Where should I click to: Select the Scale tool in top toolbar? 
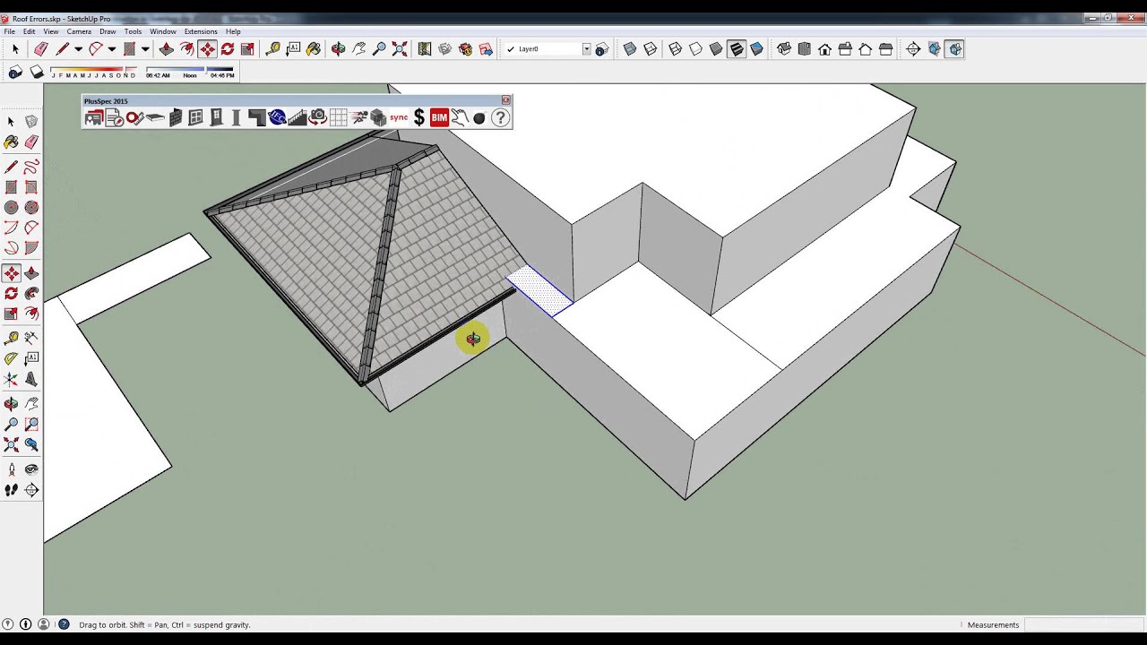(248, 49)
